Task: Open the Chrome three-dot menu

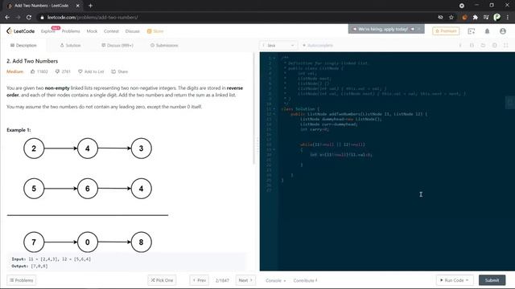Action: 508,17
